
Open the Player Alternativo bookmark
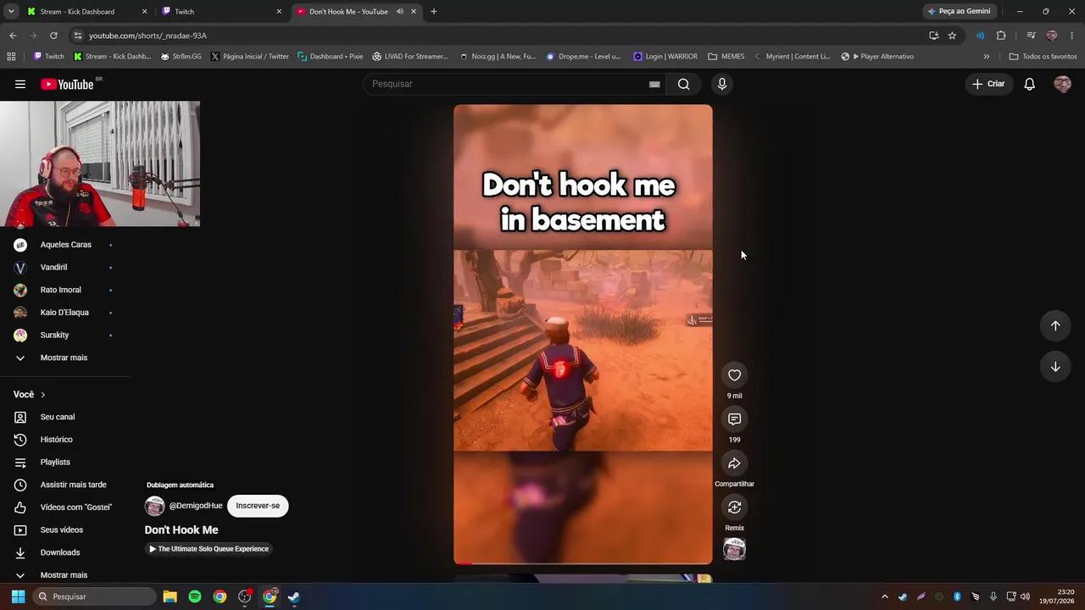[x=877, y=57]
